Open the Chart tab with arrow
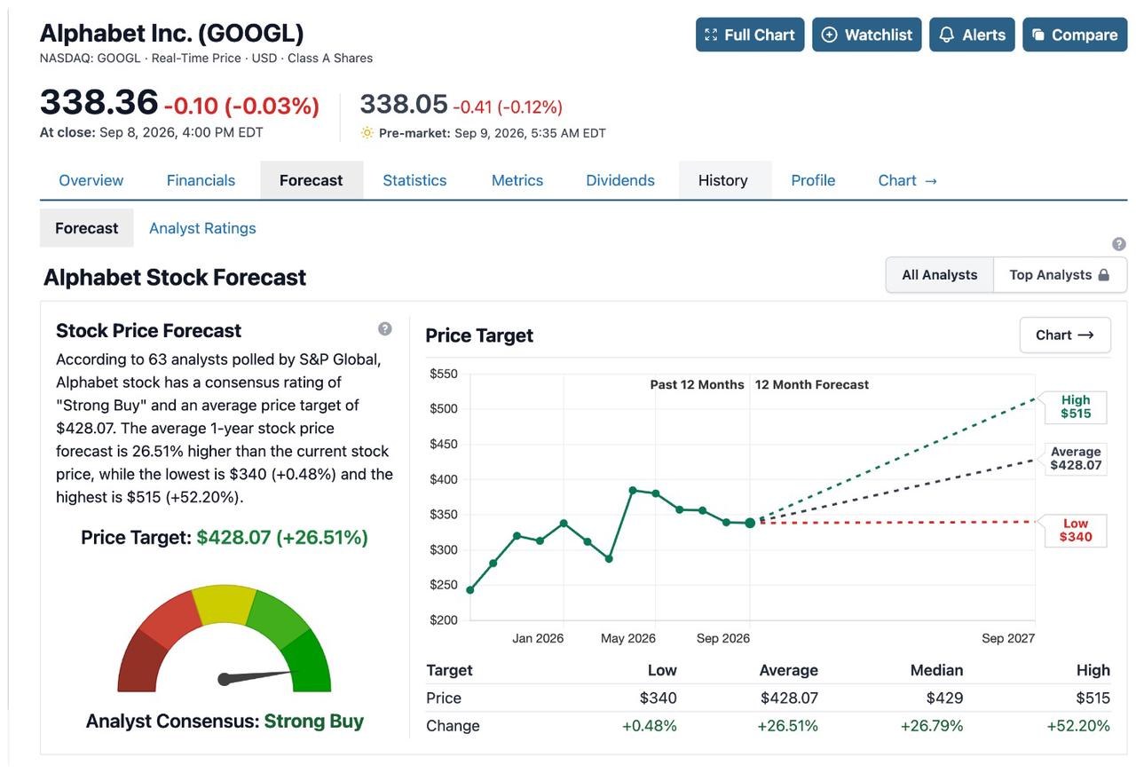Image resolution: width=1136 pixels, height=773 pixels. point(908,180)
